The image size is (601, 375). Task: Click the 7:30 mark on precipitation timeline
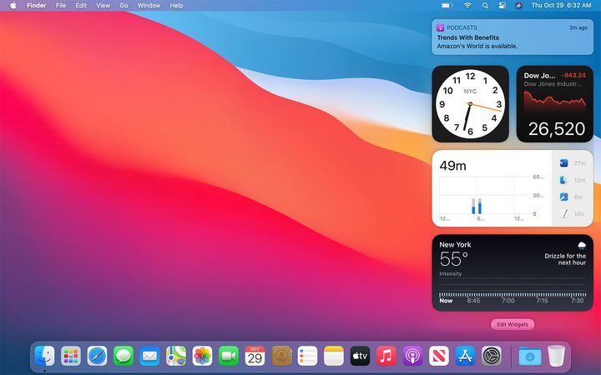pos(577,301)
